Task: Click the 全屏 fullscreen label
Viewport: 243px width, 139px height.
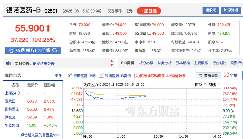Action: [234, 75]
